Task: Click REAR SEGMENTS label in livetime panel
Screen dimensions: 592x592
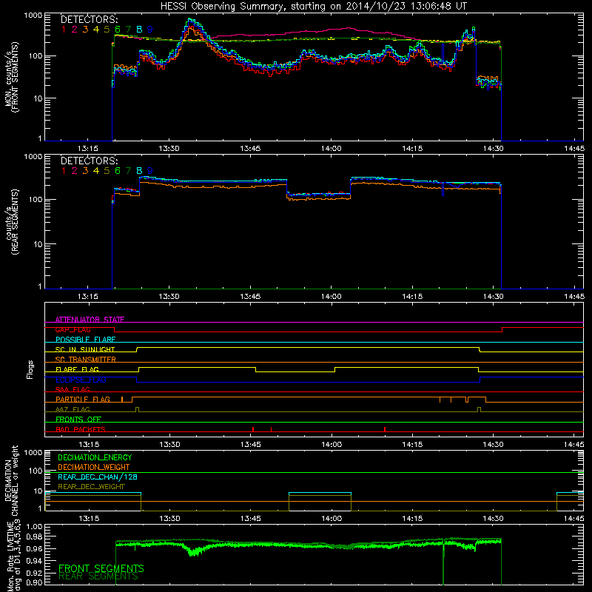Action: (98, 576)
